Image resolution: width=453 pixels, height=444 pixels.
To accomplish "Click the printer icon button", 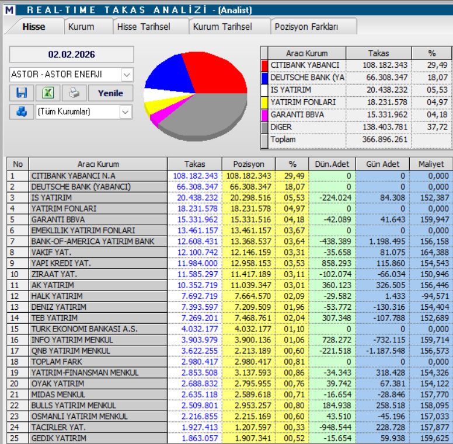I will click(74, 93).
